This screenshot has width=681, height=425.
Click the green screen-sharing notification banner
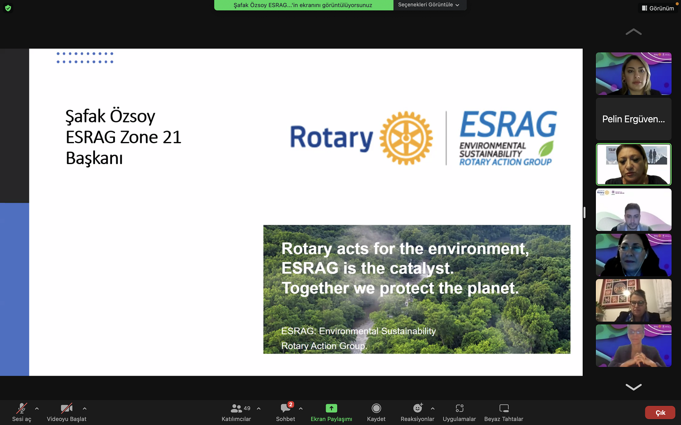click(x=303, y=5)
